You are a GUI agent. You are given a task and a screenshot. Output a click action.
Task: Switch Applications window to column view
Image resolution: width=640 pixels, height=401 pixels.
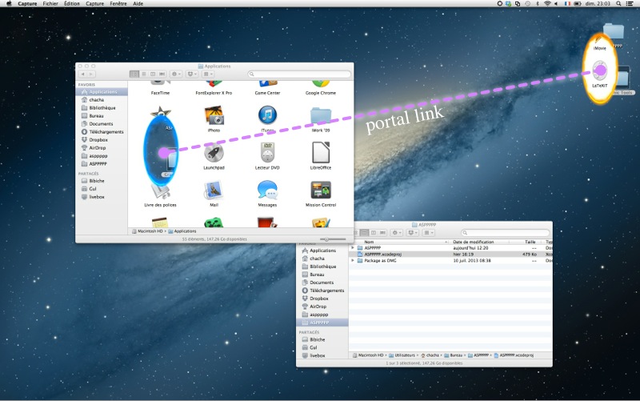(153, 74)
